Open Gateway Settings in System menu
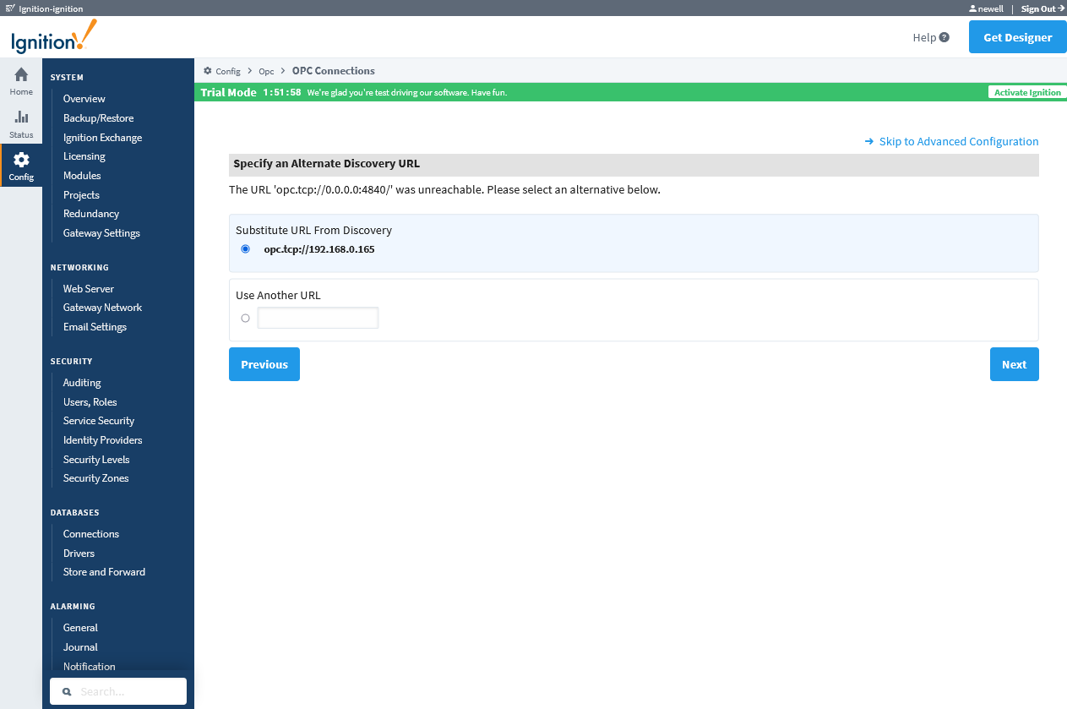Viewport: 1067px width, 709px height. pyautogui.click(x=101, y=233)
